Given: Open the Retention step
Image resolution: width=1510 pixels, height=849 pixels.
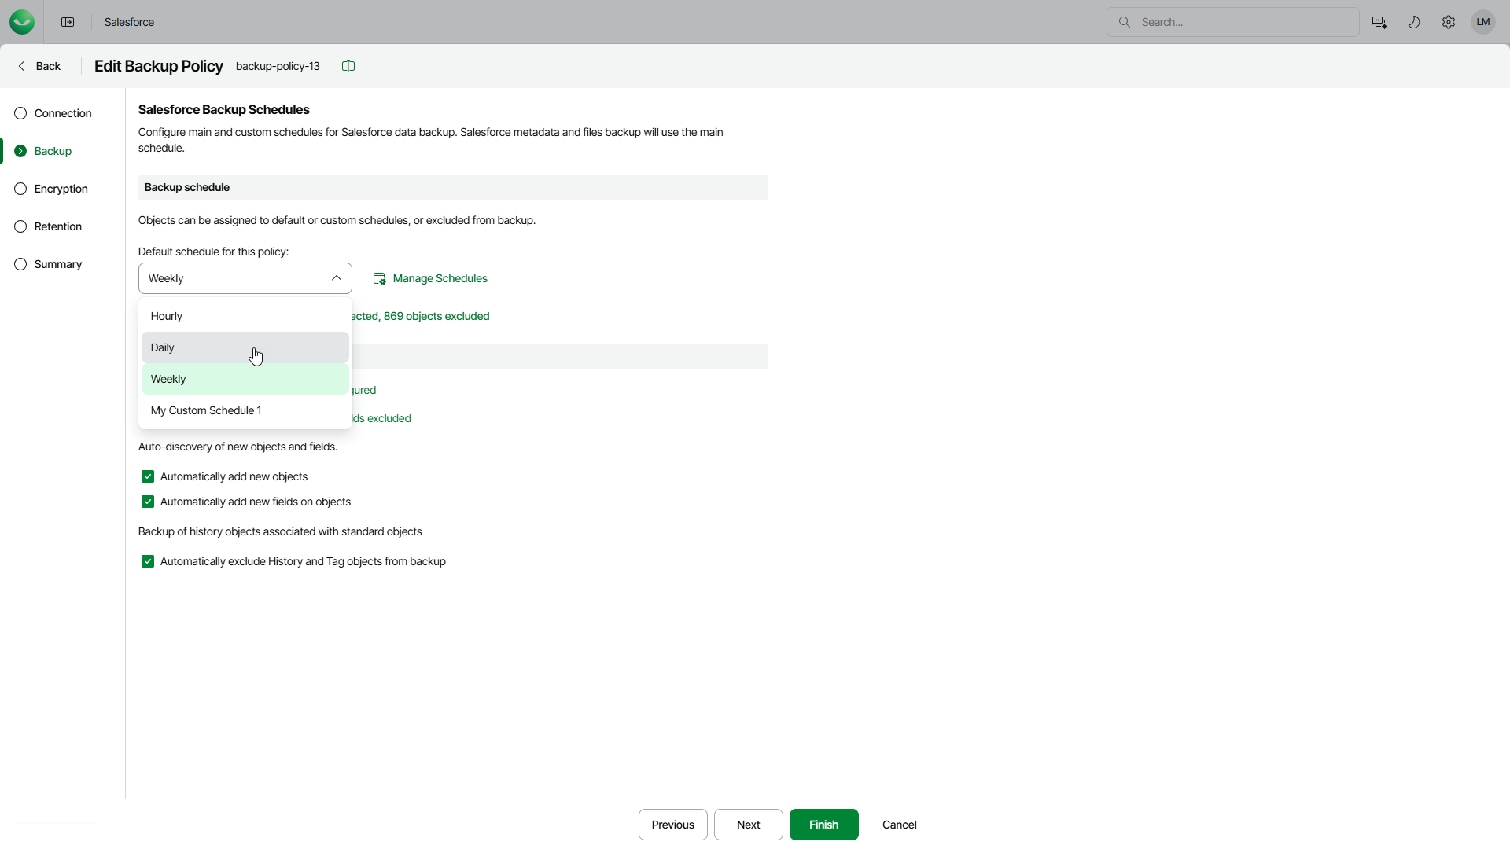Looking at the screenshot, I should coord(57,226).
